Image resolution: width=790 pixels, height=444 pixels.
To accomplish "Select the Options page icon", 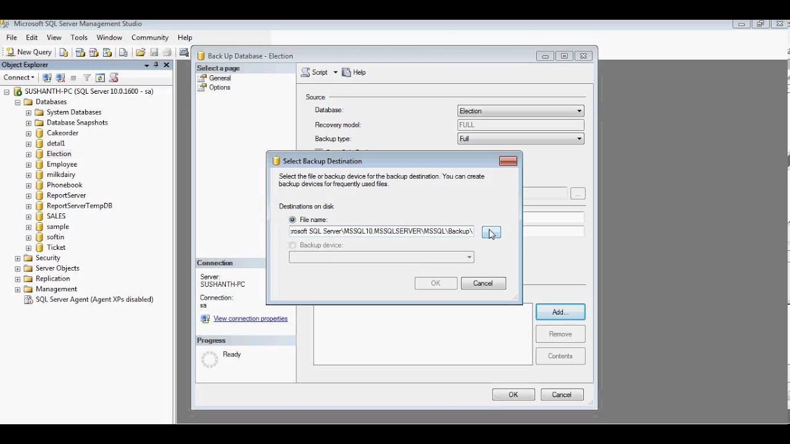I will click(x=202, y=88).
